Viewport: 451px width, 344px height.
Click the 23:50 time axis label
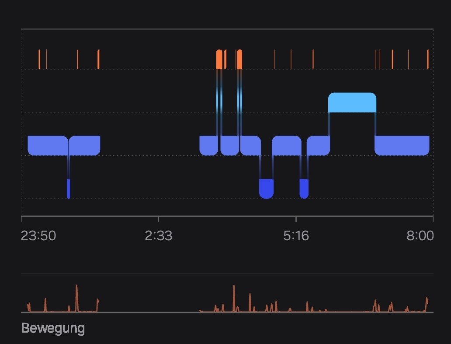coord(38,236)
